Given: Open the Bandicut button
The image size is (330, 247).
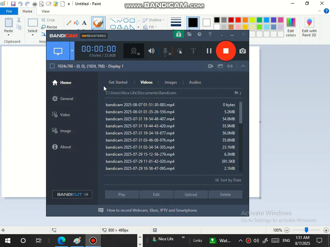Looking at the screenshot, I should (x=72, y=195).
